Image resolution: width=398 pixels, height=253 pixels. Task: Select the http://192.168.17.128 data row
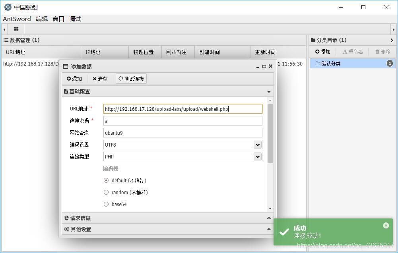[x=31, y=64]
